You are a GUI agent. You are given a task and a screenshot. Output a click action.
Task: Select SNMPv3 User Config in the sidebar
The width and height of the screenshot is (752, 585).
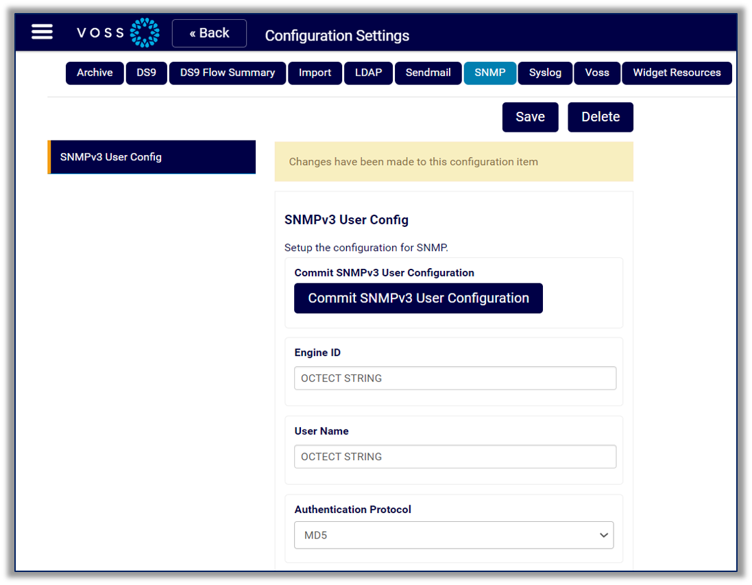coord(151,156)
